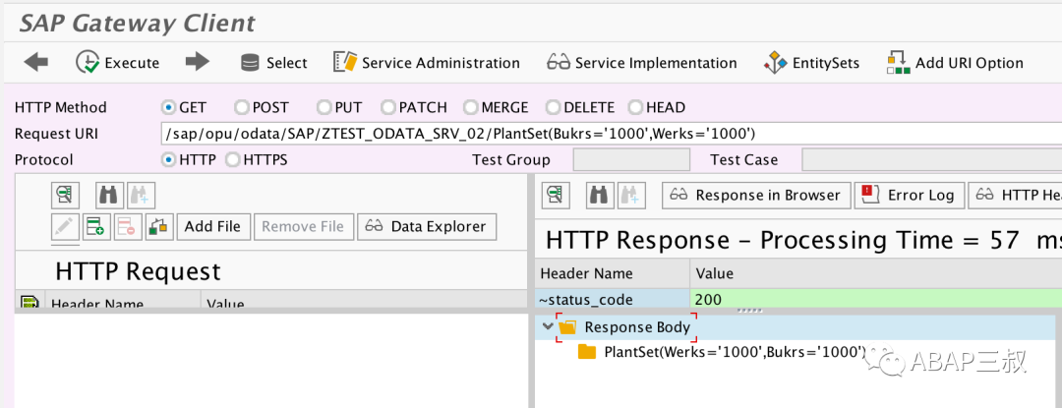Click the Header Name column in the response table
The width and height of the screenshot is (1062, 408).
613,273
